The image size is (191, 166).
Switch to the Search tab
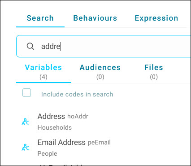point(40,18)
